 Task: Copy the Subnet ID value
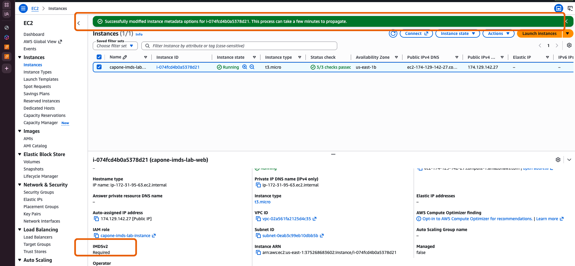pyautogui.click(x=258, y=236)
